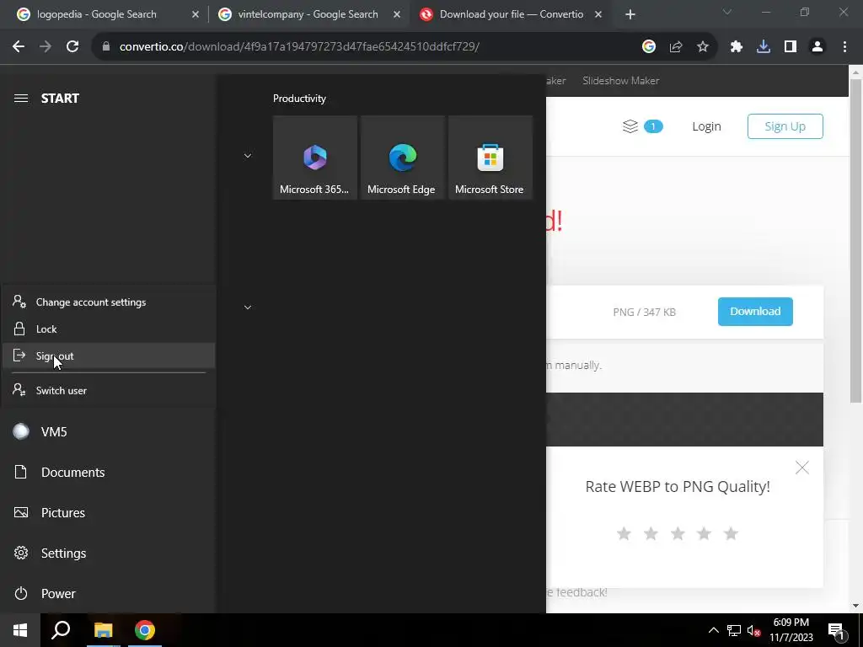Open the notification center icon
This screenshot has width=863, height=647.
point(837,630)
